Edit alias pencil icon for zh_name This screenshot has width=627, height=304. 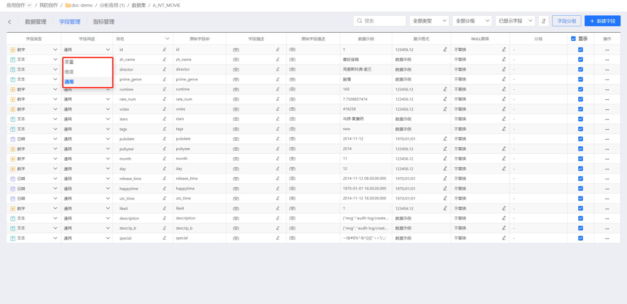pos(165,59)
